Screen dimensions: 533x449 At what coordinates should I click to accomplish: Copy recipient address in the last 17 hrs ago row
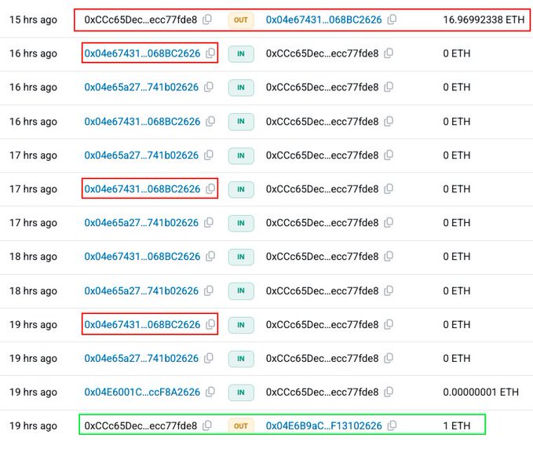click(x=389, y=223)
